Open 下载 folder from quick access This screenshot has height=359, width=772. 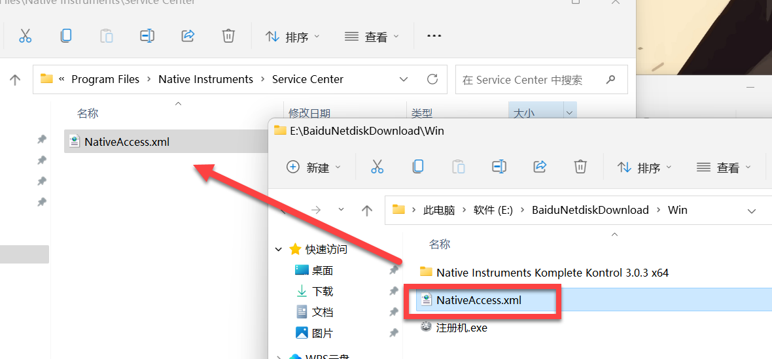322,291
